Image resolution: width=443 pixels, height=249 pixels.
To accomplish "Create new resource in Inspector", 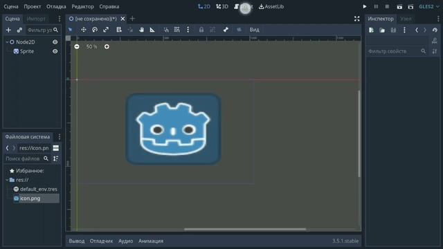I will [371, 30].
